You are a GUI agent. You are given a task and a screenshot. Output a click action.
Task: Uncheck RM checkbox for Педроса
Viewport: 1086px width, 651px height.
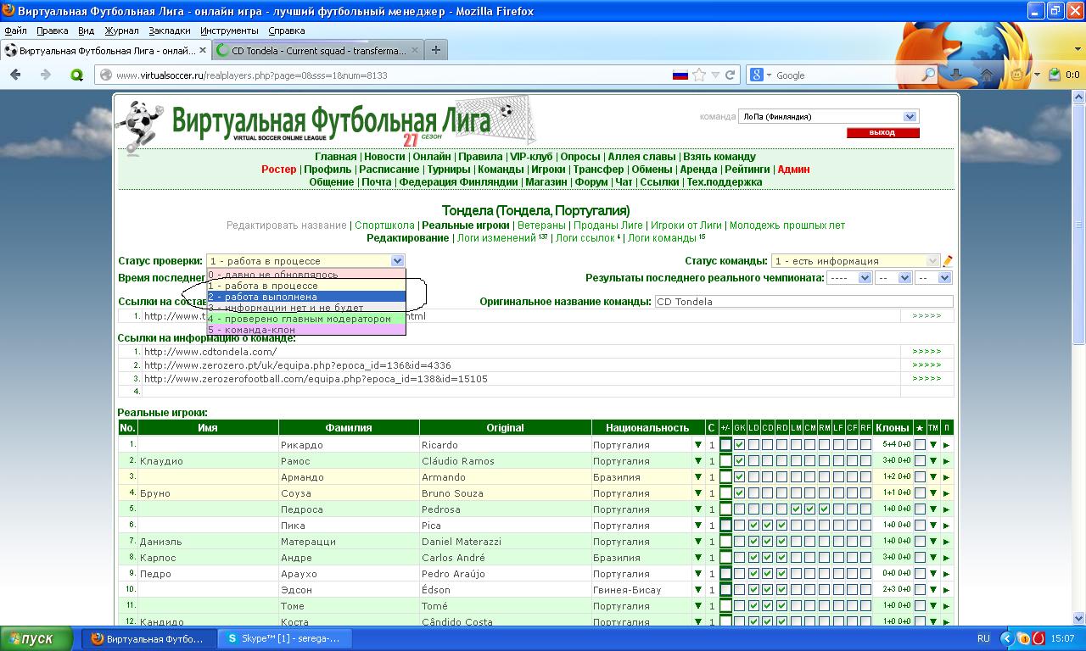coord(824,509)
